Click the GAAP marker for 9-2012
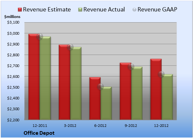Viewport: 193px width, 138px height. [131, 67]
